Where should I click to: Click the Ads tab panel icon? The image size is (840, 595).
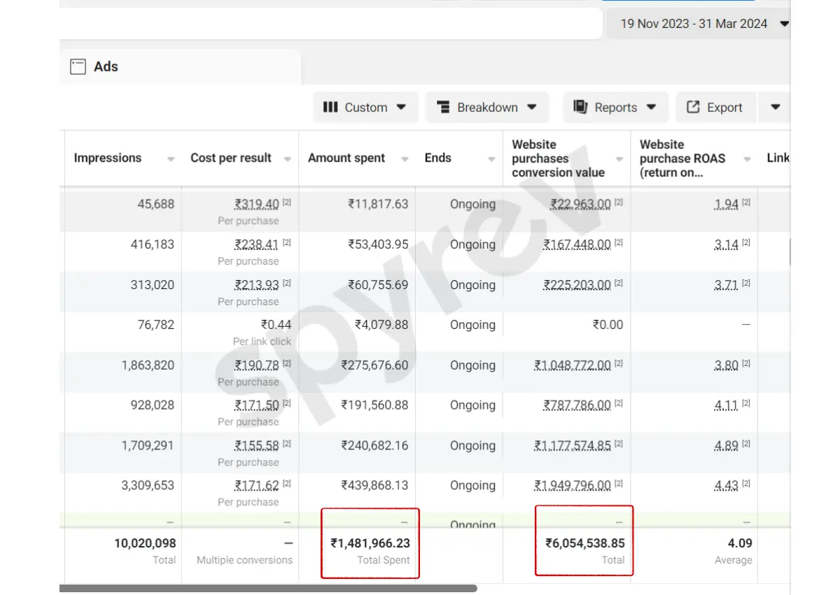pos(78,66)
